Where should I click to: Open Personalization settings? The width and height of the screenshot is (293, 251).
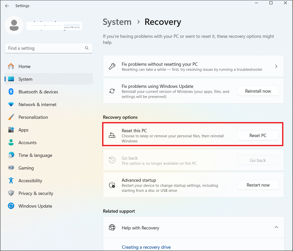[49, 117]
